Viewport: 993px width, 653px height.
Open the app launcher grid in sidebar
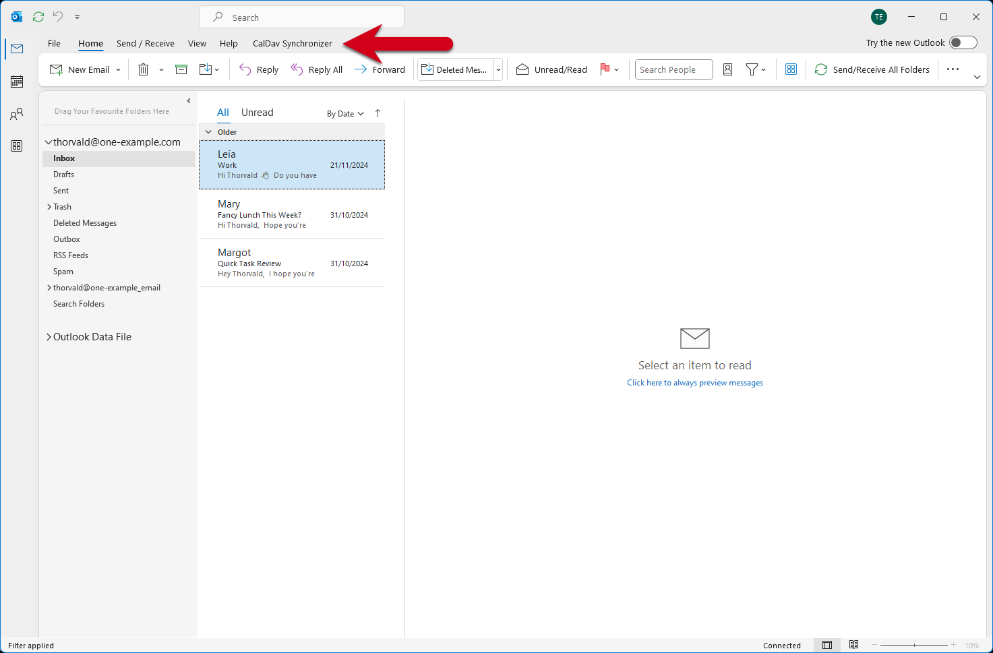point(16,146)
